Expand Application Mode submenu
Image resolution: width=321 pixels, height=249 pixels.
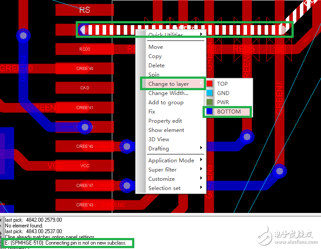coord(175,160)
